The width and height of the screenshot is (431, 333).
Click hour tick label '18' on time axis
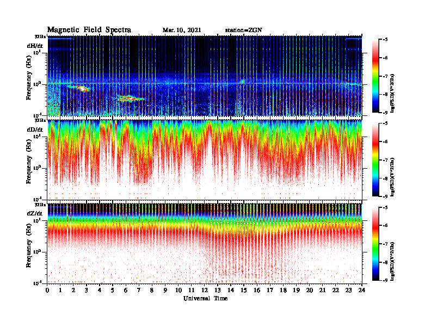click(x=283, y=290)
